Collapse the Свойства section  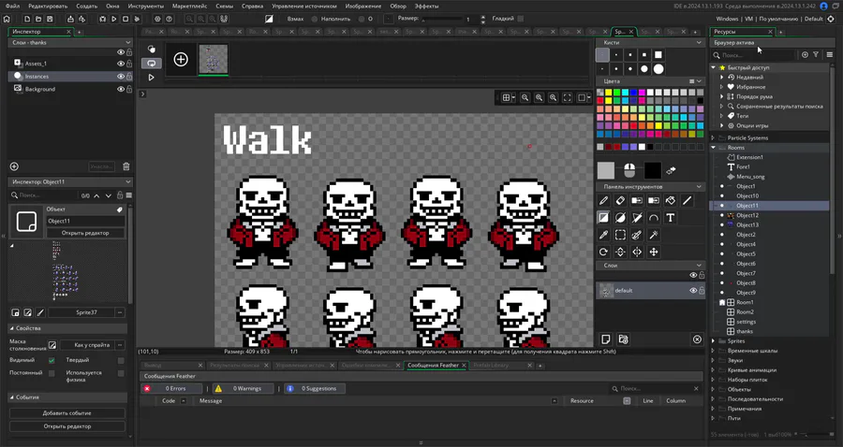coord(12,328)
